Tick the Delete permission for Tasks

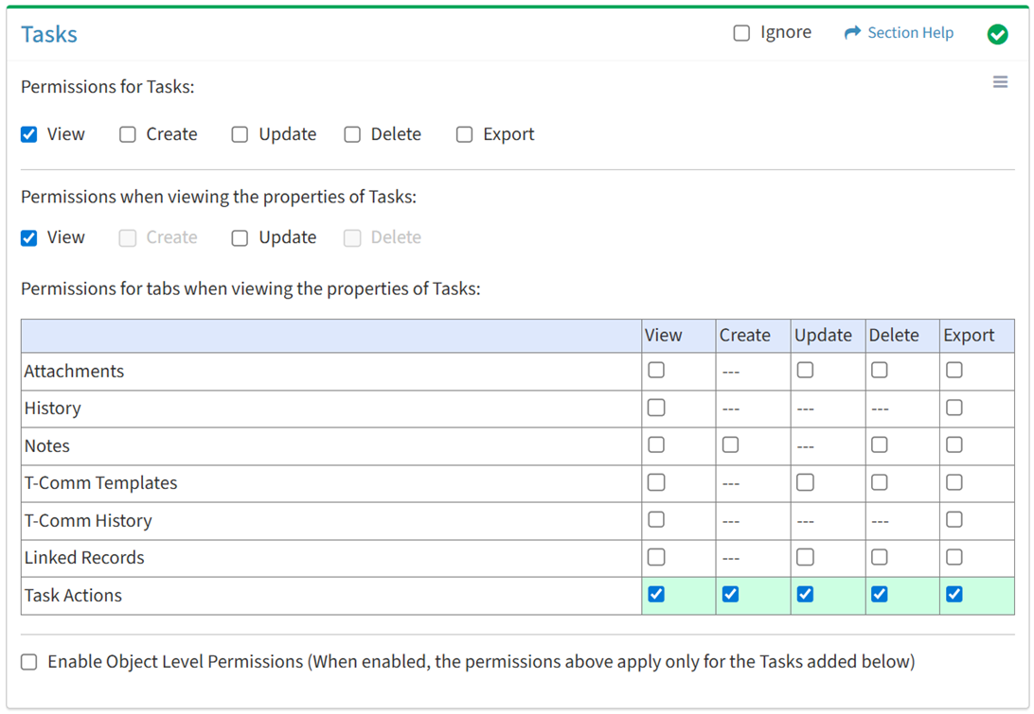point(352,134)
